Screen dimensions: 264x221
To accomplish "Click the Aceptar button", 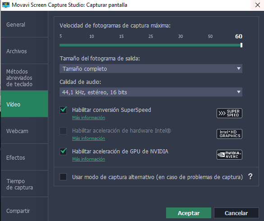I will [x=189, y=213].
